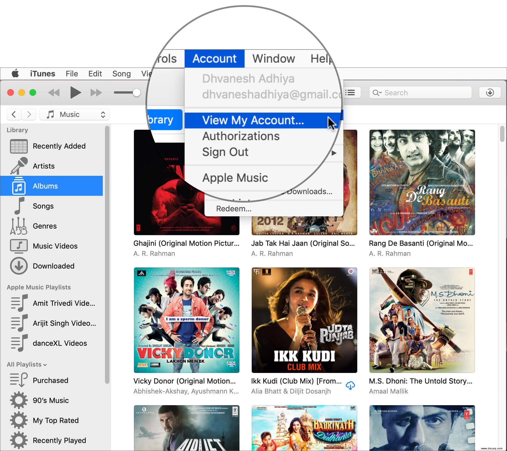Click the rewind playback button
This screenshot has height=451, width=507.
click(x=54, y=92)
